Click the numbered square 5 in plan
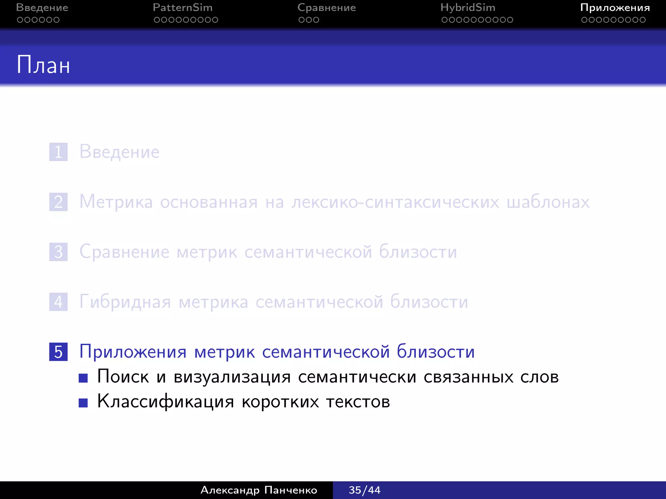The image size is (666, 499). pos(59,352)
